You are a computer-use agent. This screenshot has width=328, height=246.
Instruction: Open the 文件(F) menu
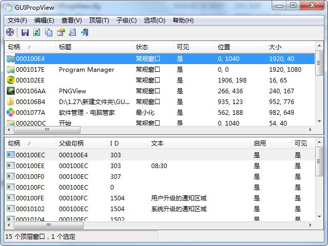point(17,20)
